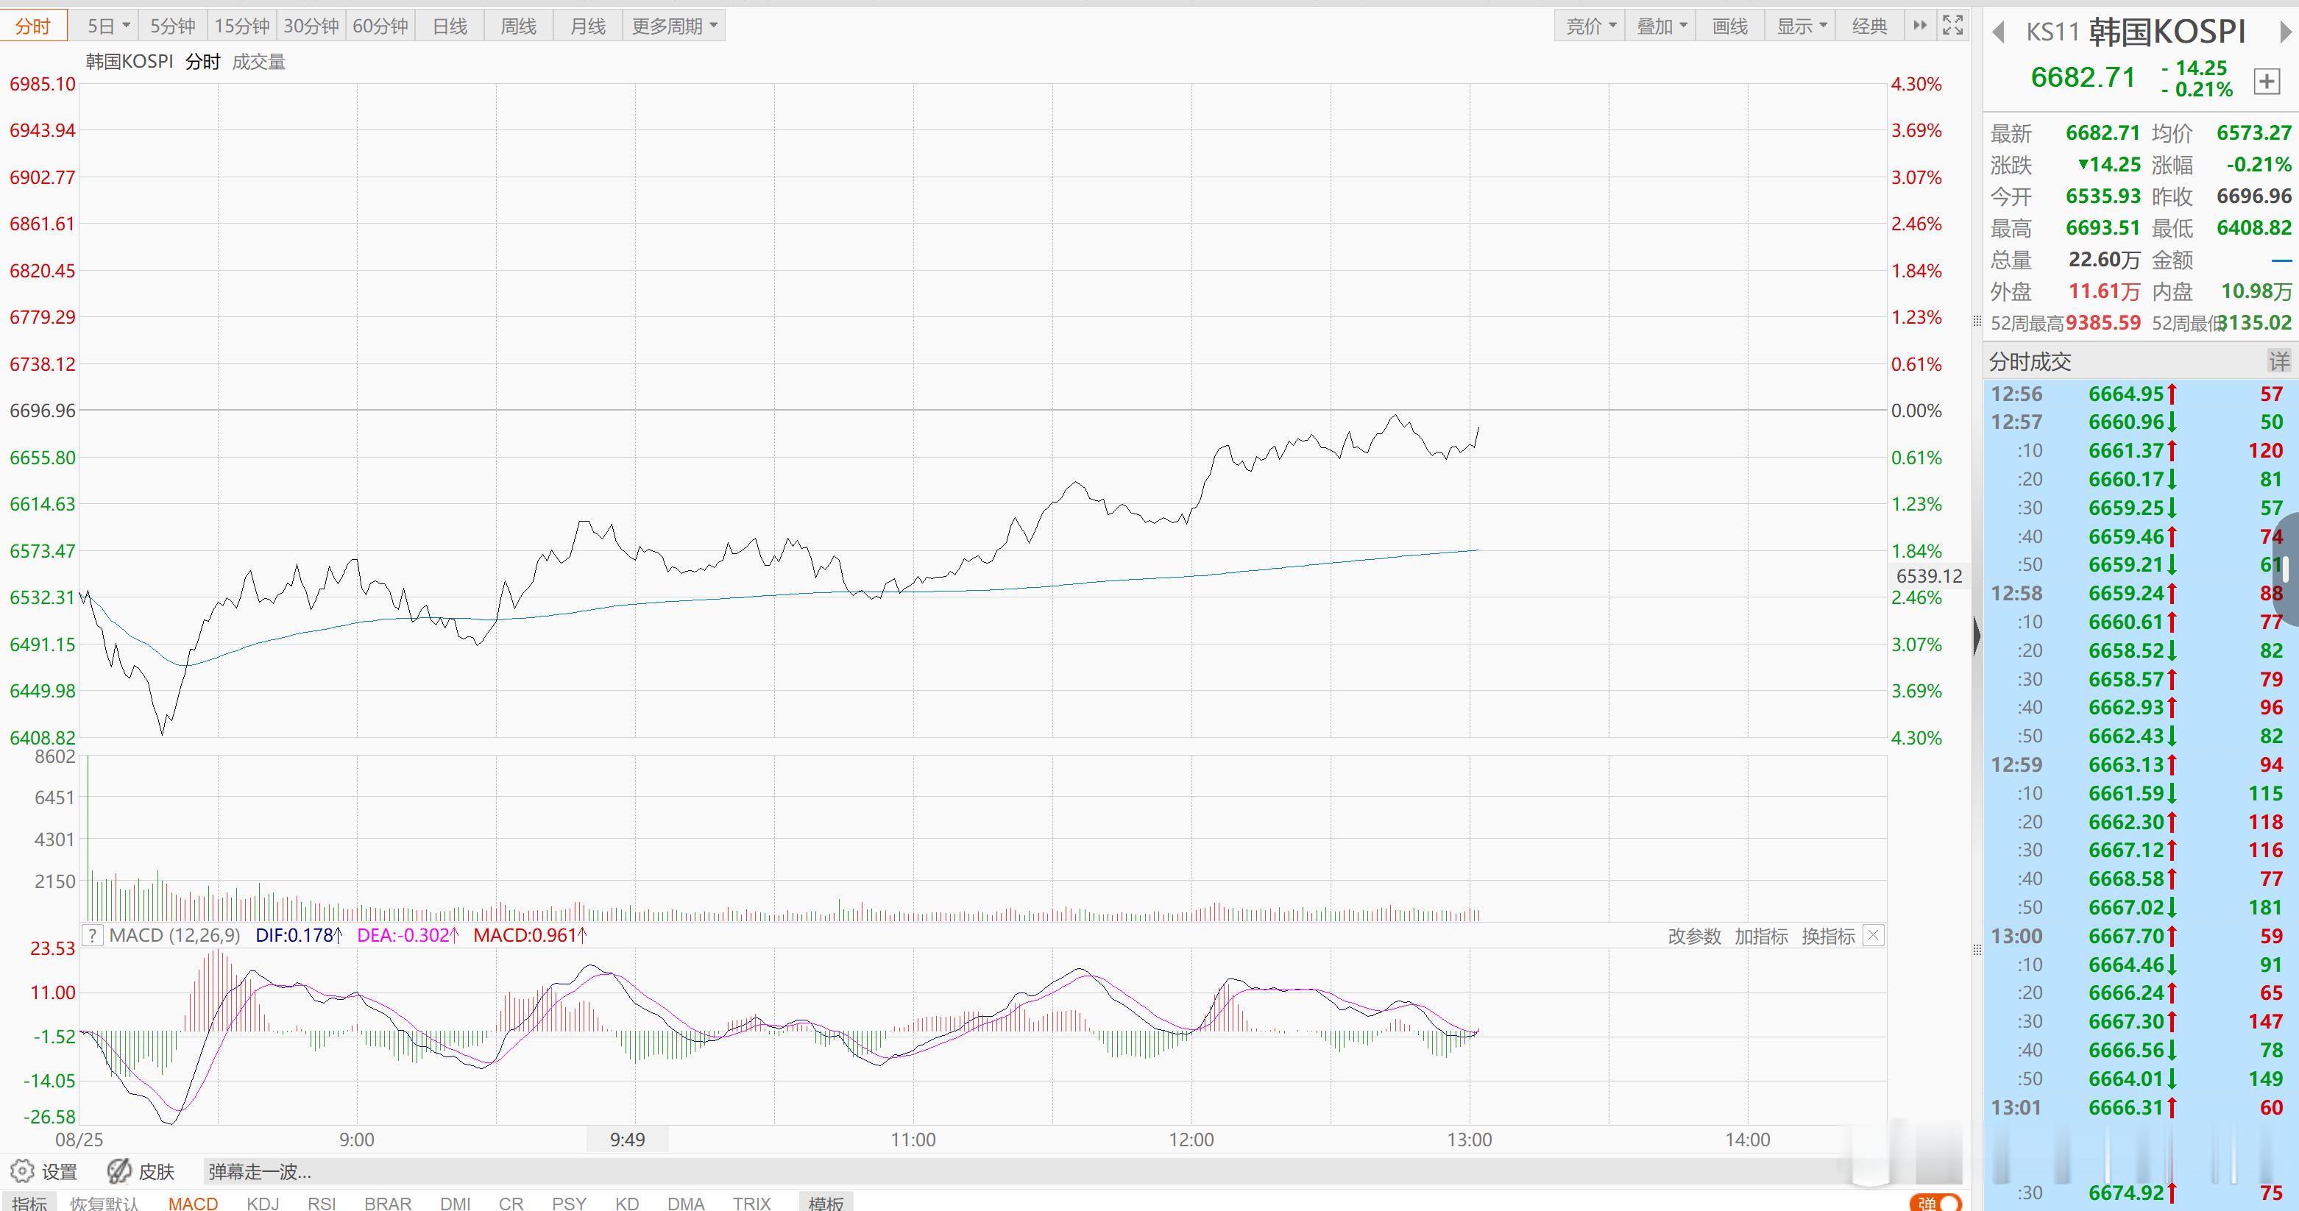Viewport: 2299px width, 1211px height.
Task: Click 改参数 to edit MACD parameters
Action: click(1694, 936)
